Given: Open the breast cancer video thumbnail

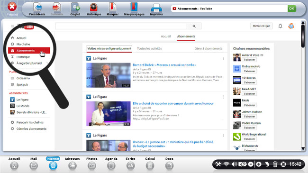Looking at the screenshot, I should coord(109,114).
